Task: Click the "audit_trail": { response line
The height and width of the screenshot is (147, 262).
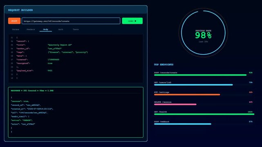Action: point(20,116)
